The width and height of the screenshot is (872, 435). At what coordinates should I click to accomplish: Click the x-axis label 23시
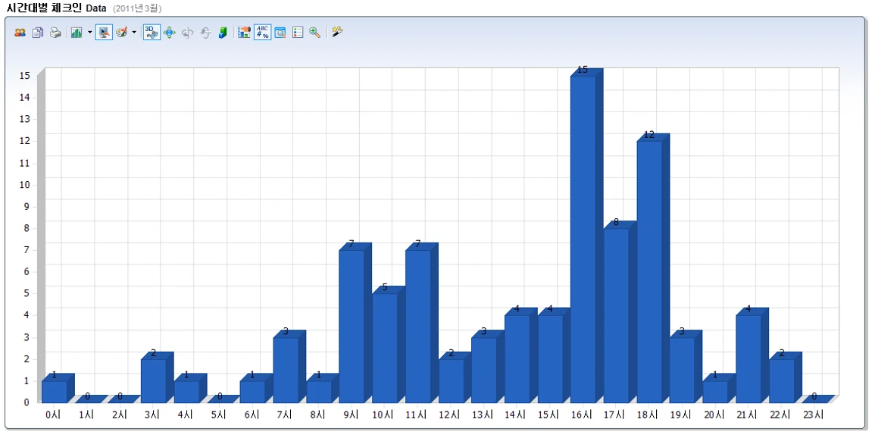pos(812,415)
